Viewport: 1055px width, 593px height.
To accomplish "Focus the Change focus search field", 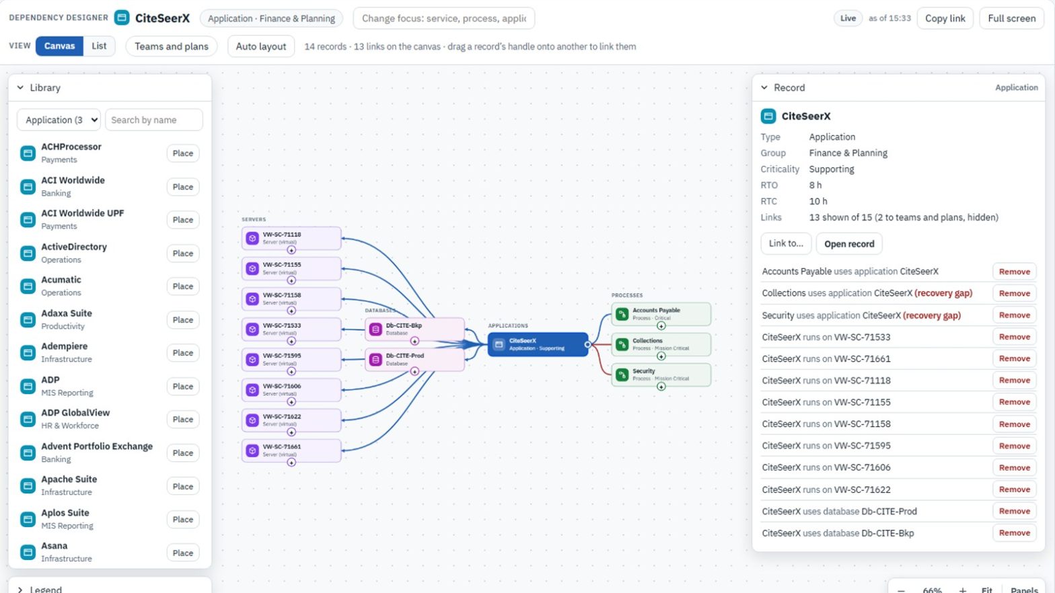I will tap(443, 18).
